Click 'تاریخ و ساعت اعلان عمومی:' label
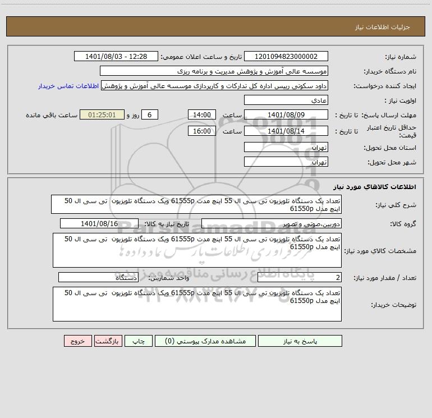 tap(201, 57)
